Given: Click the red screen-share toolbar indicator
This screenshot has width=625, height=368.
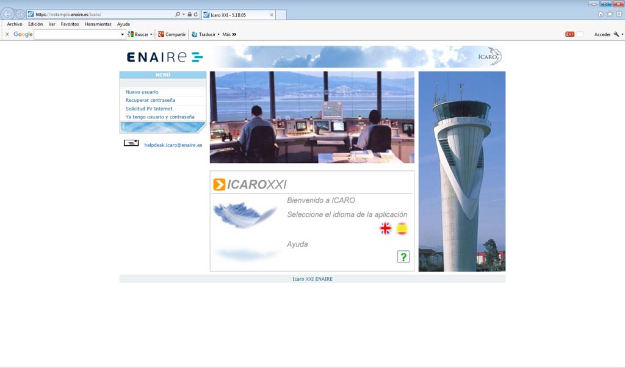Looking at the screenshot, I should coord(570,34).
